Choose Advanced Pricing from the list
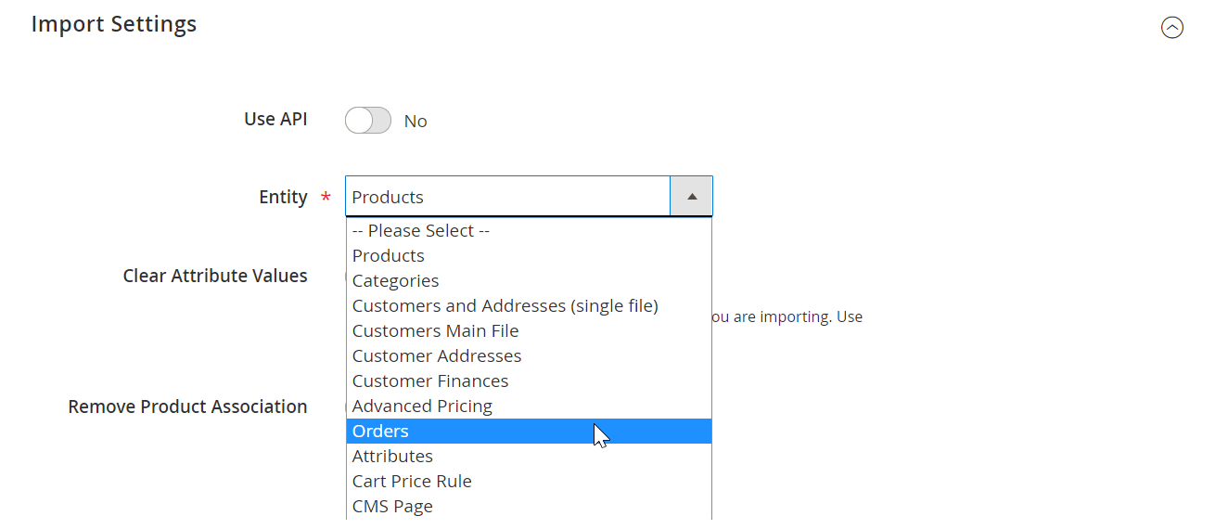 pos(422,406)
